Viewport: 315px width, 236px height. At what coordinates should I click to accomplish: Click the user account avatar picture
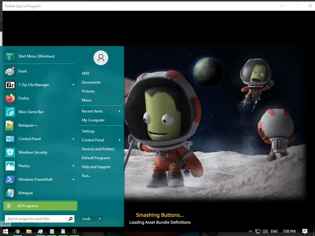point(101,58)
